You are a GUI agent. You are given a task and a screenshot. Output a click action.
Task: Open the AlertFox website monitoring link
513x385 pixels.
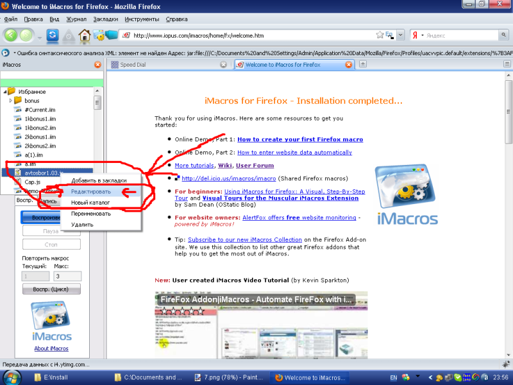[299, 218]
